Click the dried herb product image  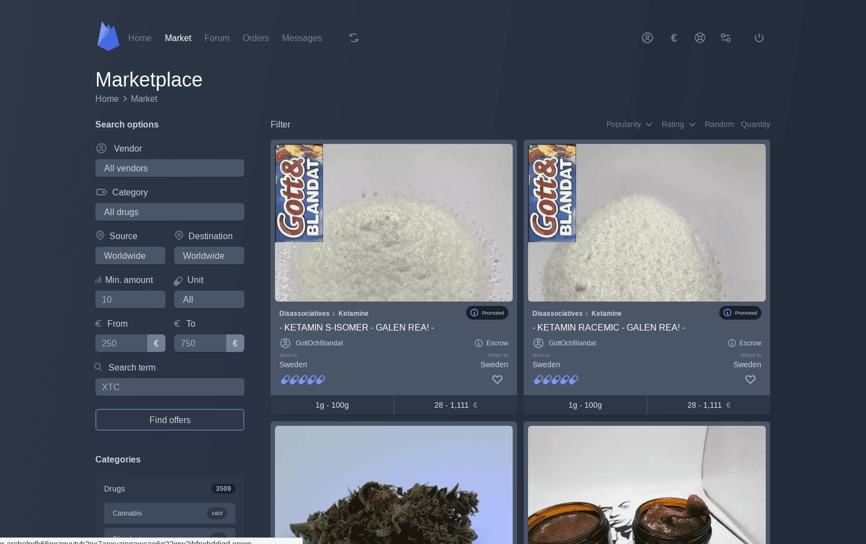(394, 485)
